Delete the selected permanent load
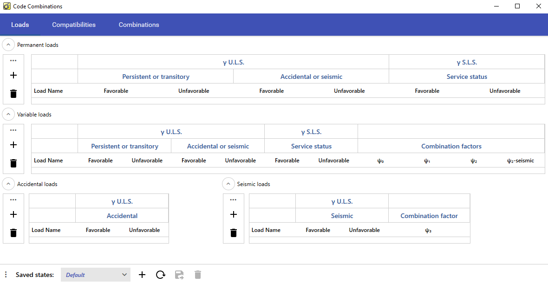Screen dimensions: 548x283 (13, 94)
